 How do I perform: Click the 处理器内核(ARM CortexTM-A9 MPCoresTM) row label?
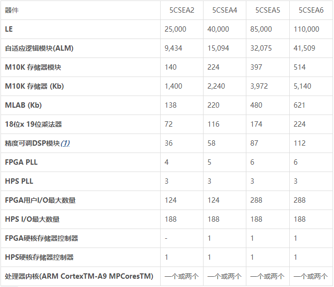[79, 276]
